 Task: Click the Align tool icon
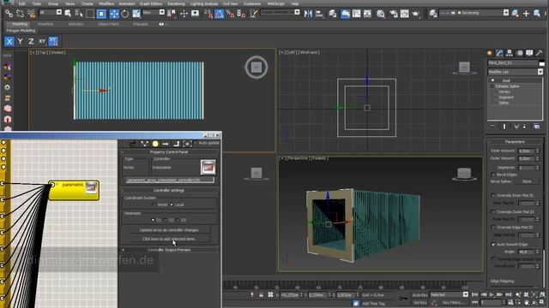click(319, 14)
